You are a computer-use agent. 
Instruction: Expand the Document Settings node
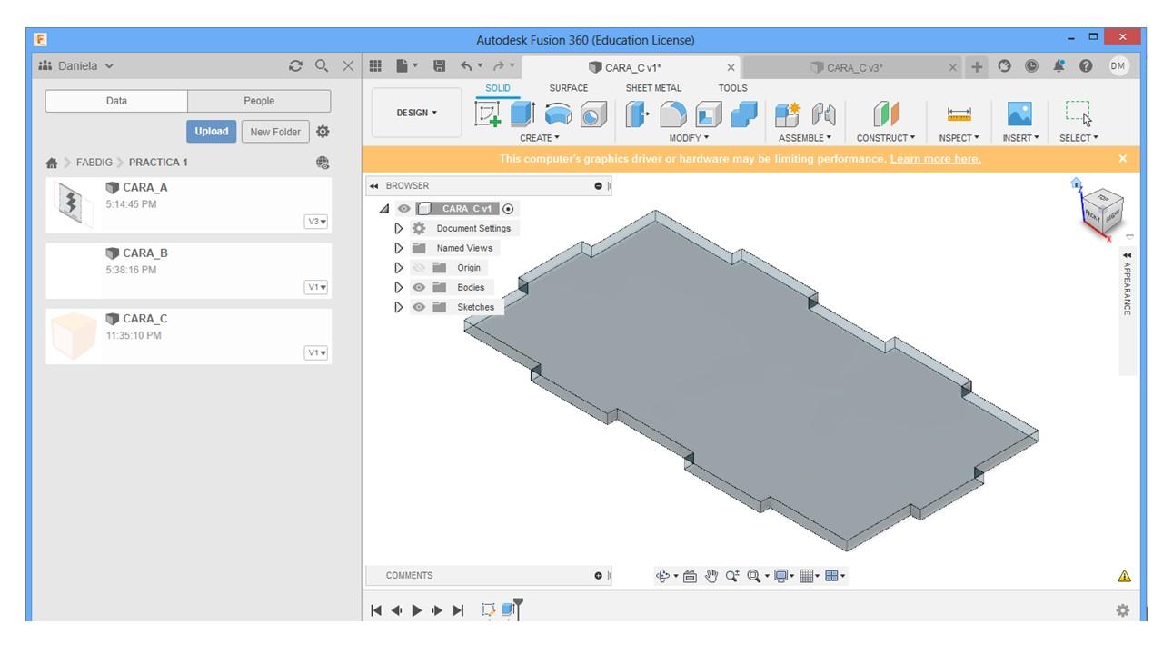point(398,229)
